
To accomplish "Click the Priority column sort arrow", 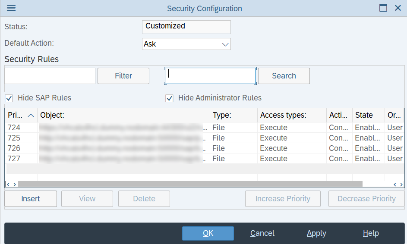I will (31, 116).
